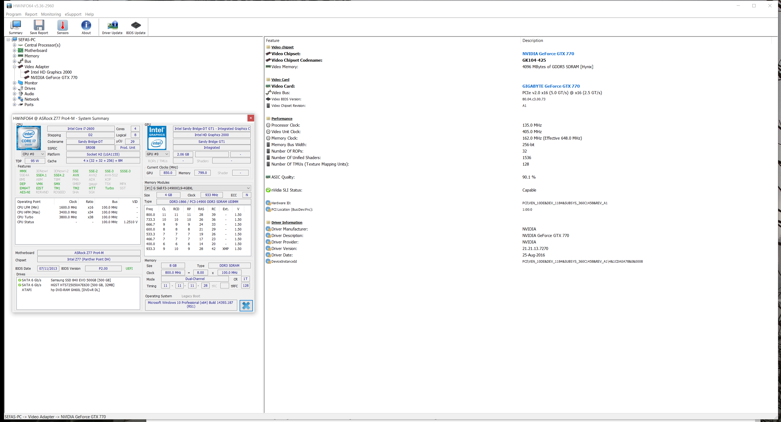Close the System Summary window
Screen dimensions: 781x422
pyautogui.click(x=250, y=118)
